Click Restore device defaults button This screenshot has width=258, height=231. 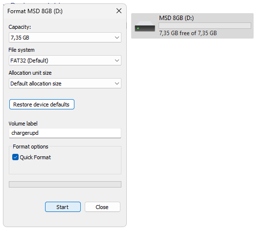[42, 105]
